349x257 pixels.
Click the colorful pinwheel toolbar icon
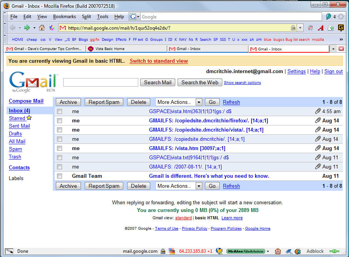click(52, 28)
